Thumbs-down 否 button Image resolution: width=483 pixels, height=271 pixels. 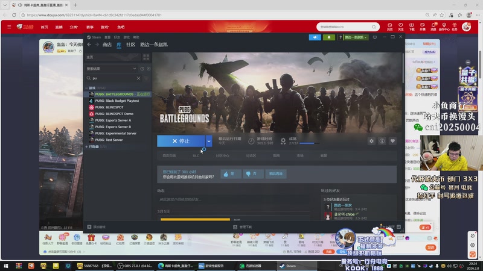click(253, 174)
